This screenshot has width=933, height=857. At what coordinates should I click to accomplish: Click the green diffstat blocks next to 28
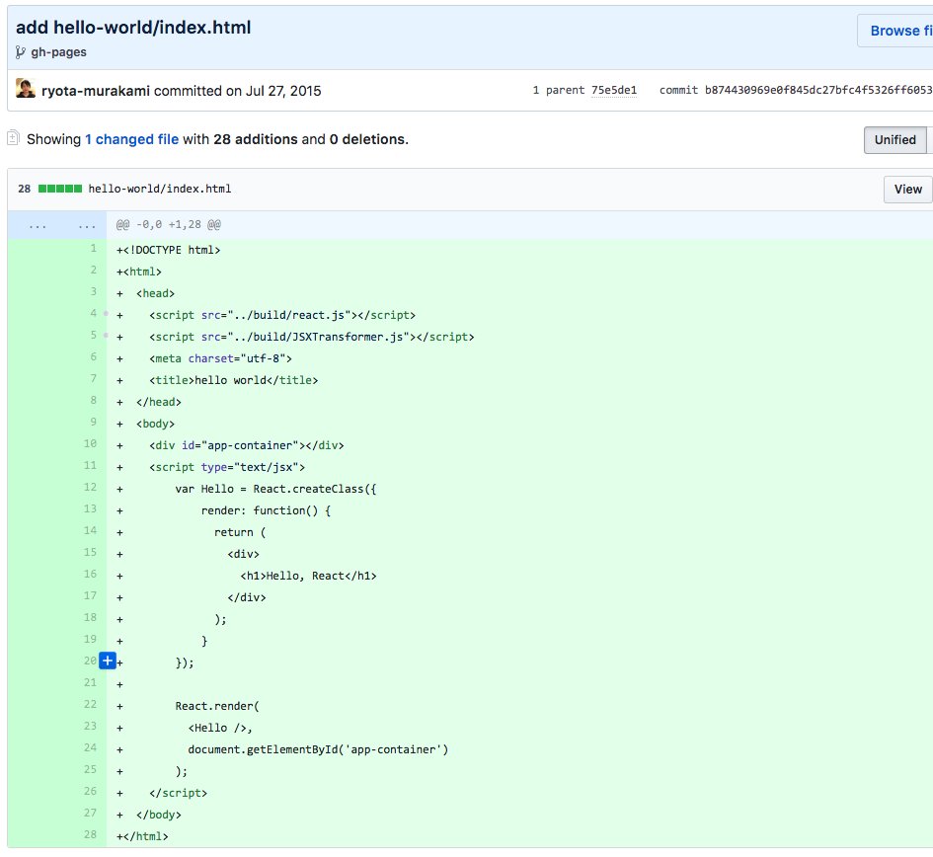pos(60,189)
